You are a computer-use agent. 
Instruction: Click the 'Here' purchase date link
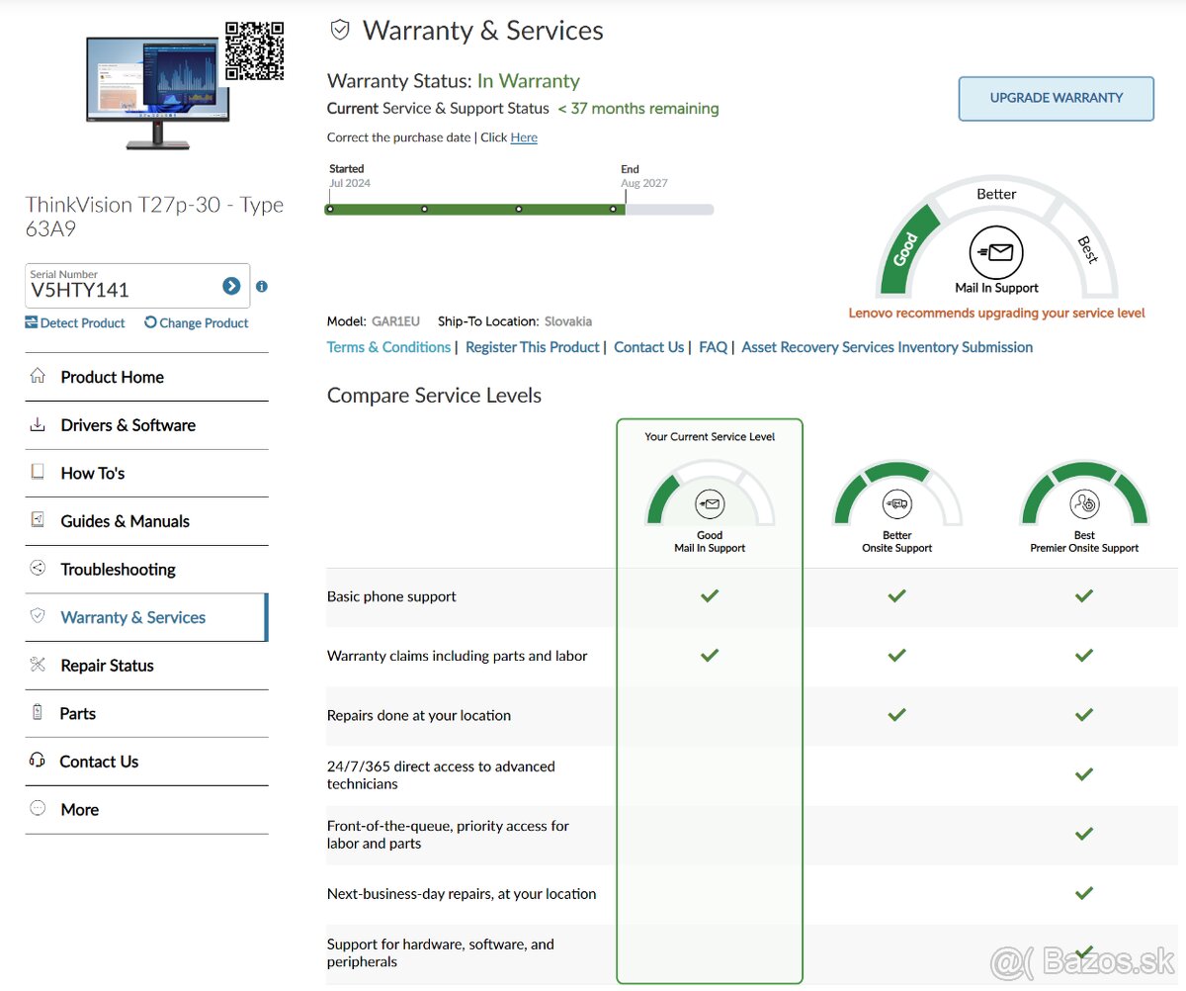[x=524, y=137]
